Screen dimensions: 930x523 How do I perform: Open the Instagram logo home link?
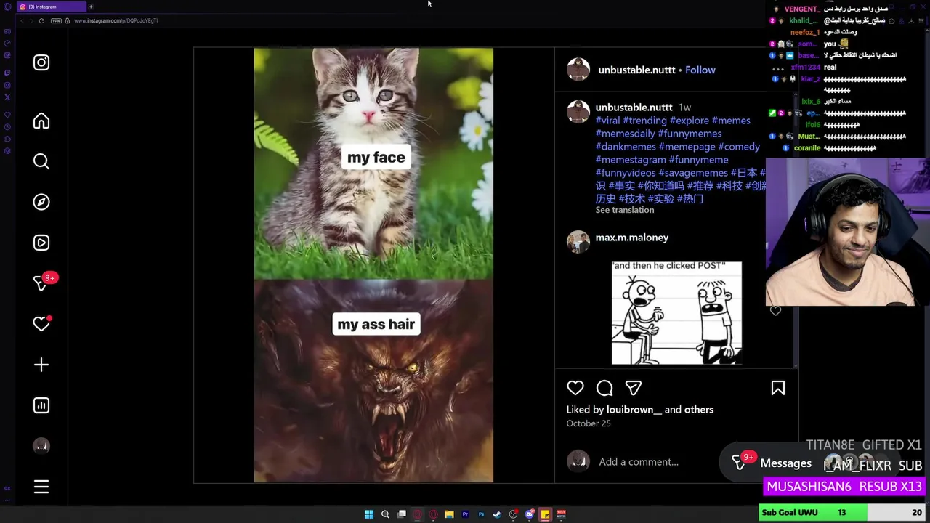[41, 62]
